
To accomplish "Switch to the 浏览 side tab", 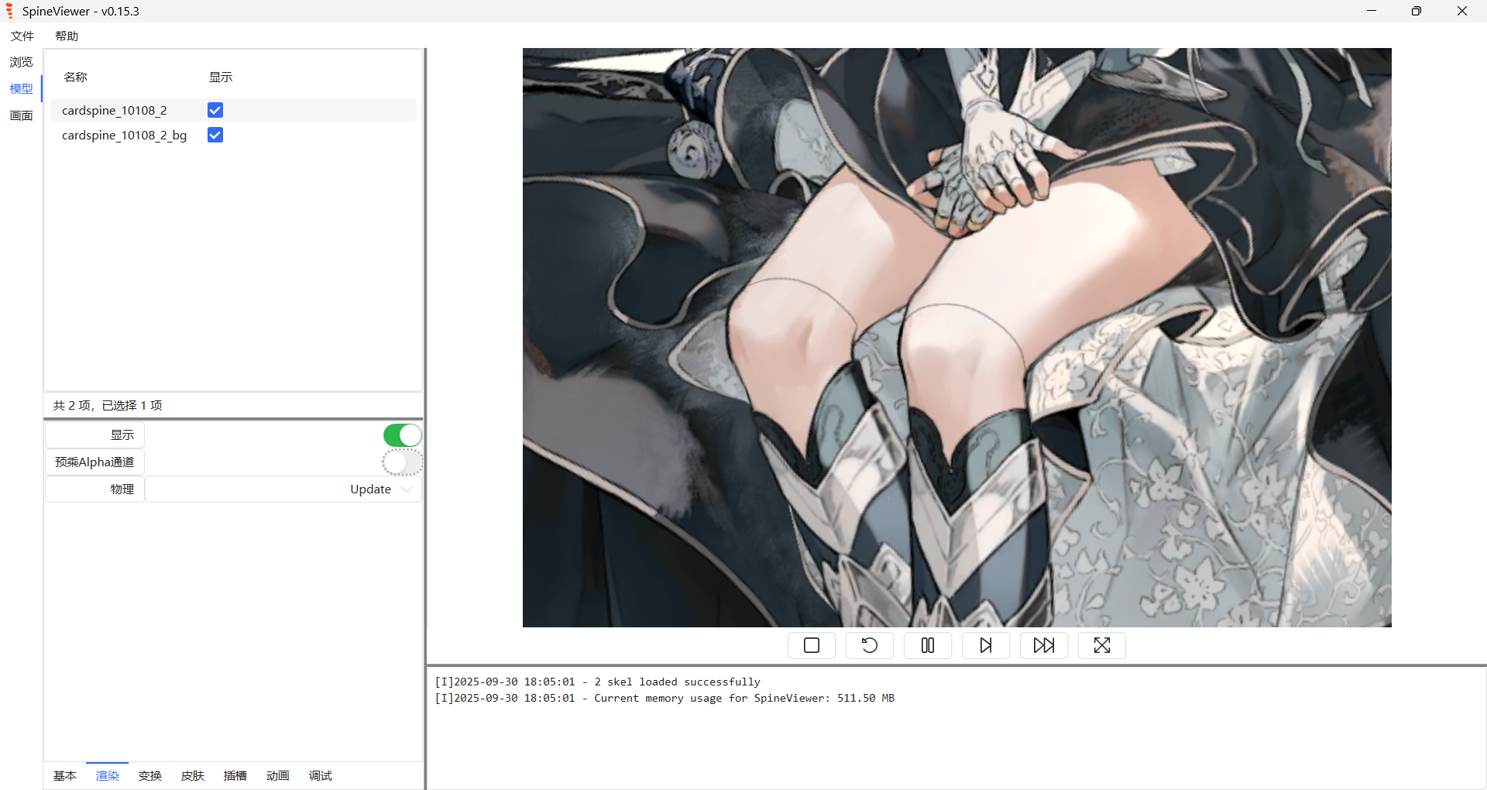I will (x=21, y=62).
